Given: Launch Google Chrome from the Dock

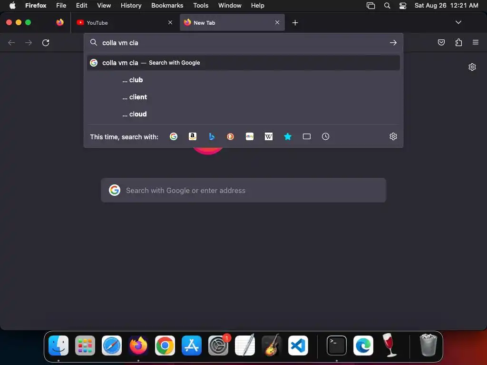Looking at the screenshot, I should (165, 345).
